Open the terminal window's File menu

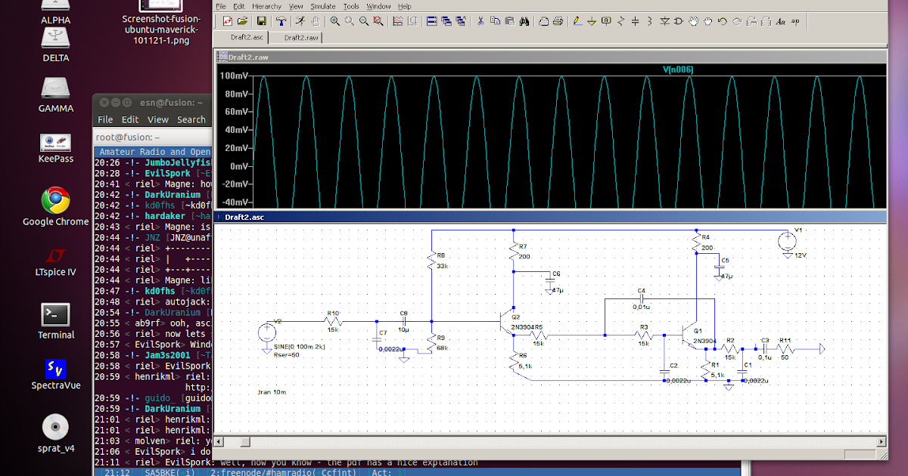105,119
